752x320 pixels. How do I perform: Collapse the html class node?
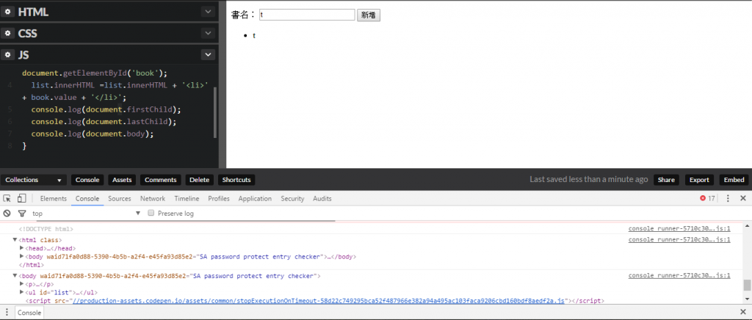tap(15, 239)
